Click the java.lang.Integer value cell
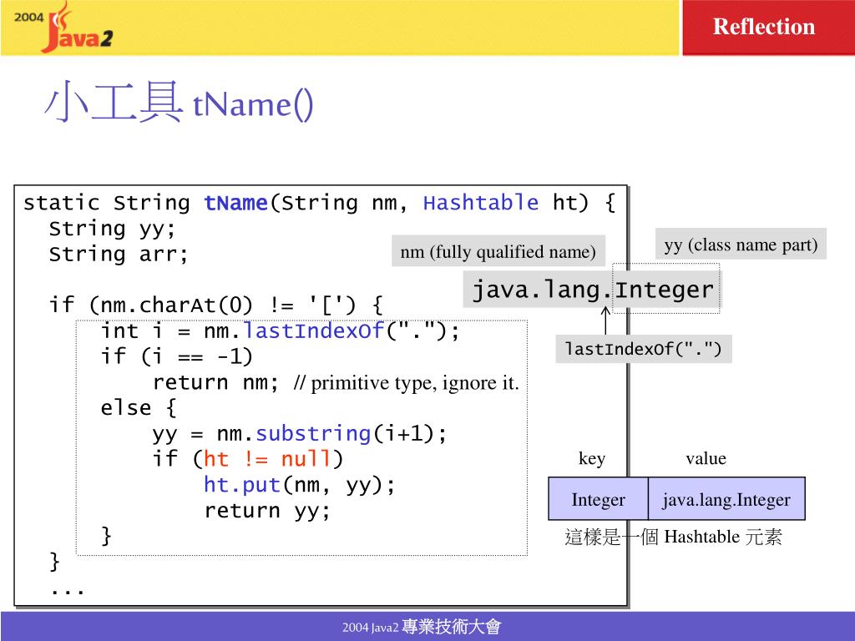The width and height of the screenshot is (855, 641). pyautogui.click(x=726, y=499)
